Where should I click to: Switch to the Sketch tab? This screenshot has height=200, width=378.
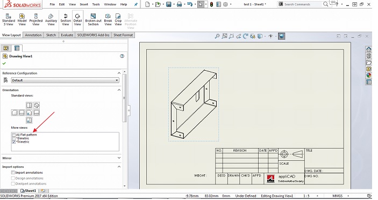51,35
